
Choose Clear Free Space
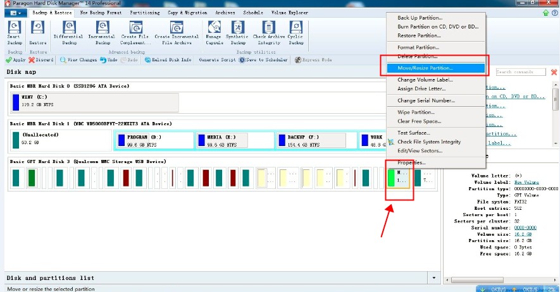(x=436, y=121)
